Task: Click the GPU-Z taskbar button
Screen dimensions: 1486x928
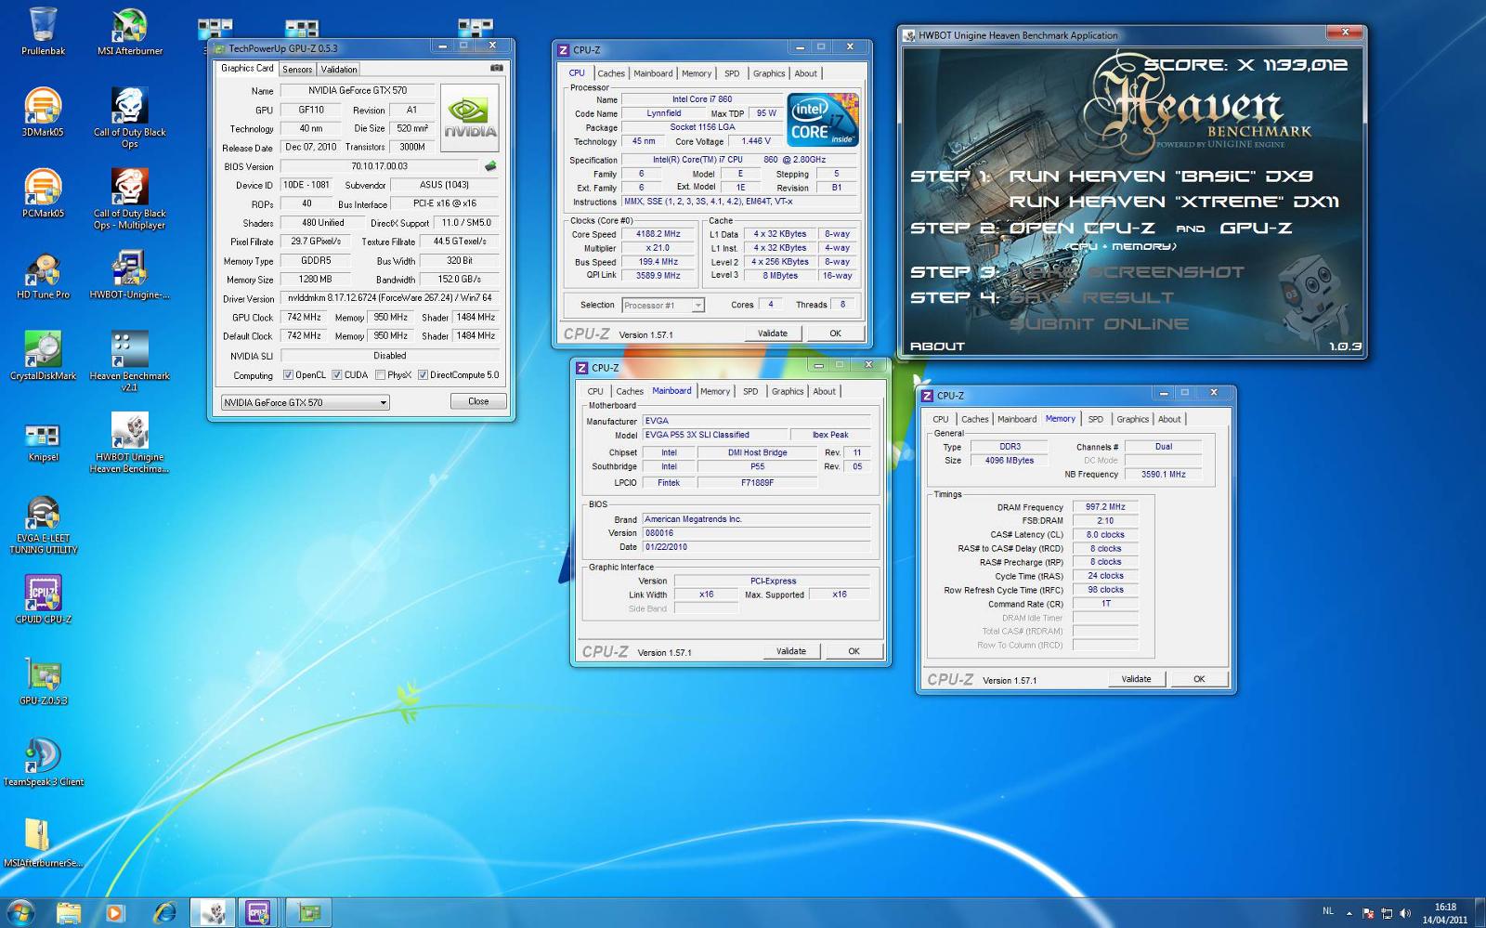Action: point(308,913)
